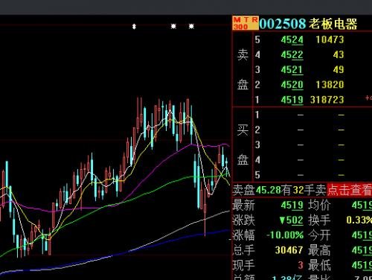This screenshot has height=280, width=372.
Task: Click the 换手 value 0.33%
Action: click(x=359, y=220)
